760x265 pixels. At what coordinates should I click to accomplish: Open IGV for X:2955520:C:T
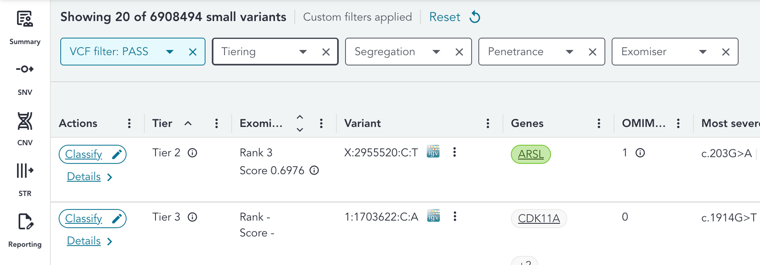(433, 152)
